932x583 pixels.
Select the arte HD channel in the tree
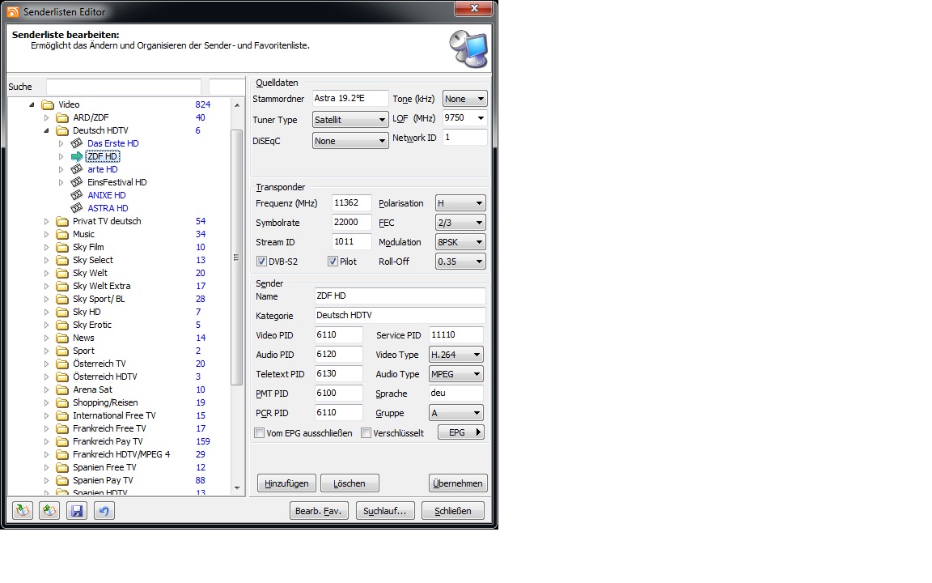[x=102, y=169]
